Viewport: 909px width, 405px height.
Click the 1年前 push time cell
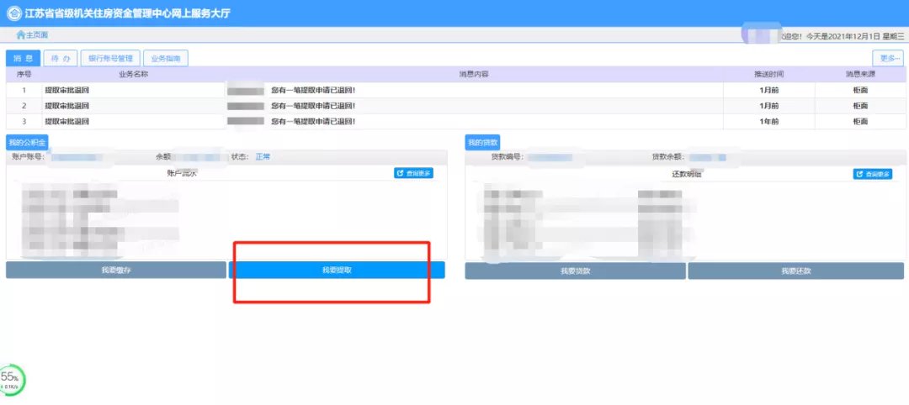tap(768, 122)
